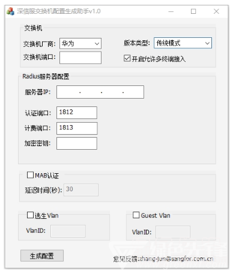
Task: Click the app icon in title bar
Action: pyautogui.click(x=10, y=11)
